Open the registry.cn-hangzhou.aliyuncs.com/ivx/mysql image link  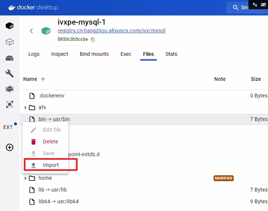(x=111, y=31)
